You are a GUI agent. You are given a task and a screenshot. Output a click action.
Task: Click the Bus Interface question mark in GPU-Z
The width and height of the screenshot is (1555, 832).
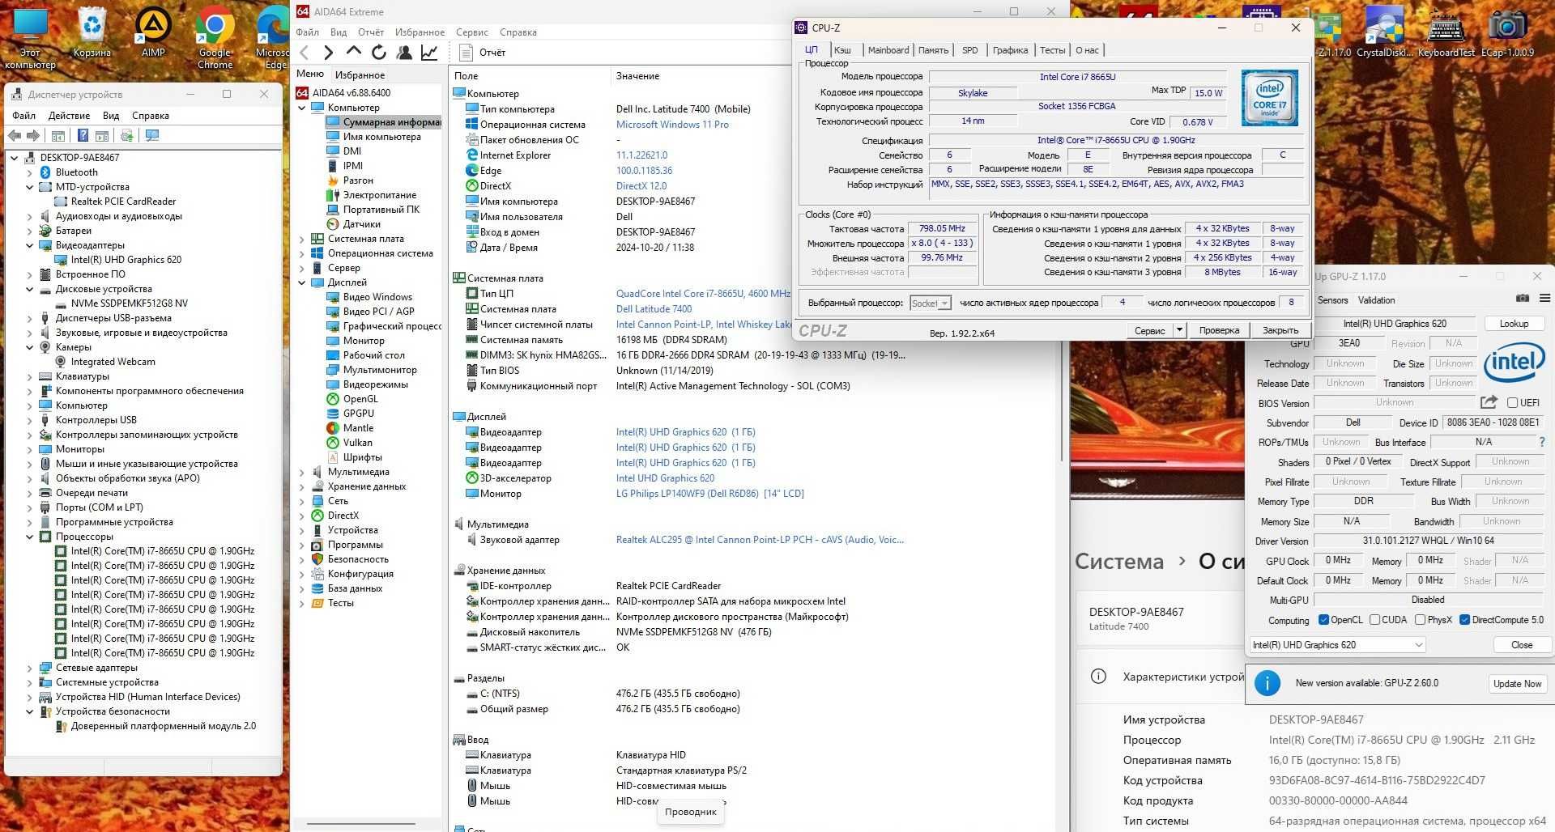tap(1542, 442)
